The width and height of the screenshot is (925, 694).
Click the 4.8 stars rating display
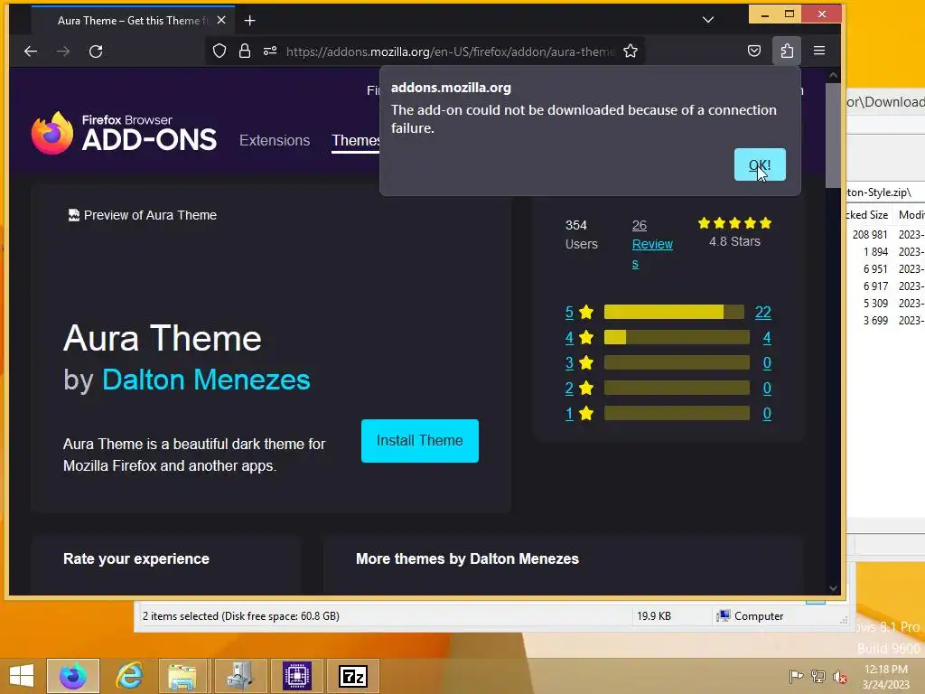tap(734, 232)
